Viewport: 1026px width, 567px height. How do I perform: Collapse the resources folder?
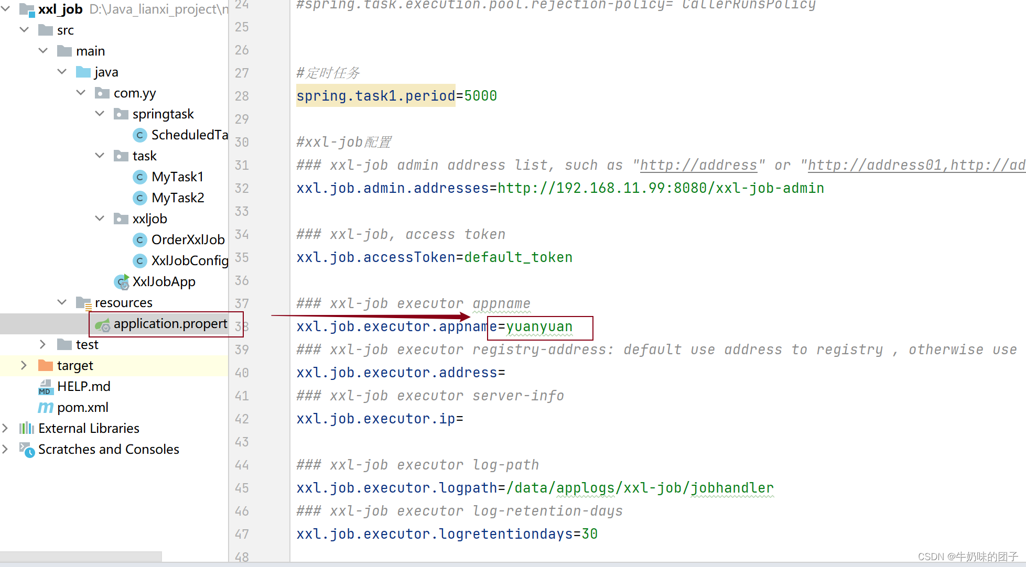click(62, 302)
